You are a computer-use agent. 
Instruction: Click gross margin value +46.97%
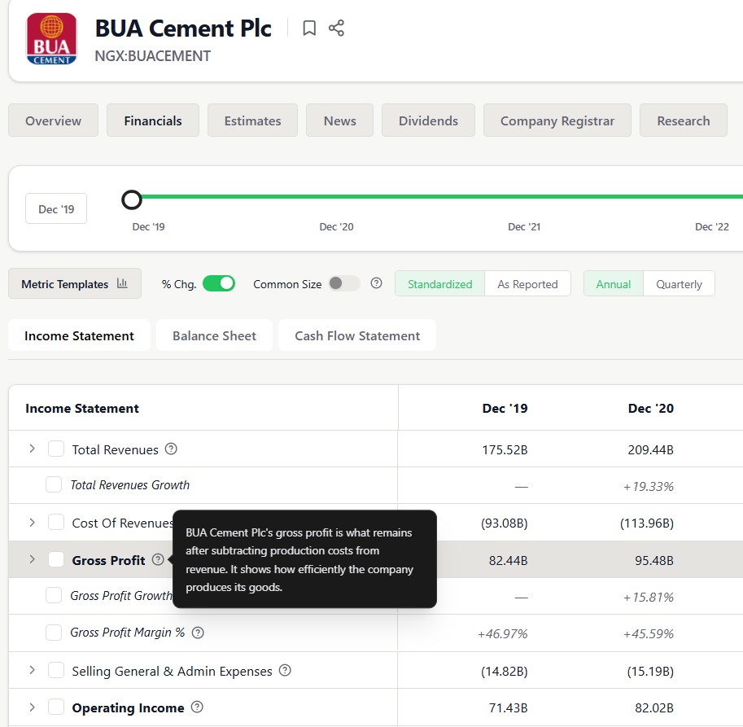click(502, 633)
